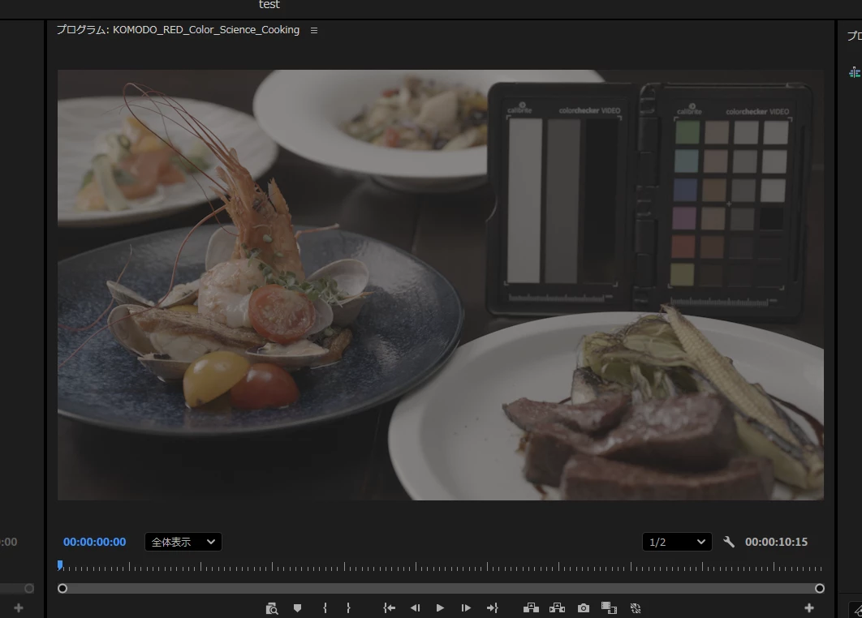Go to In point button
Viewport: 862px width, 618px height.
point(390,607)
